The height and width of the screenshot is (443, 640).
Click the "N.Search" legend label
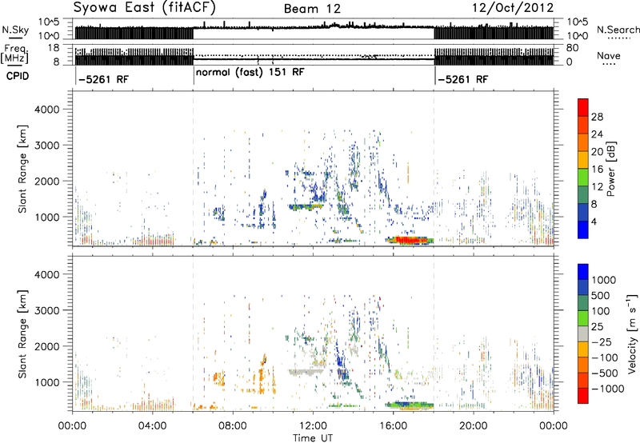coord(618,30)
